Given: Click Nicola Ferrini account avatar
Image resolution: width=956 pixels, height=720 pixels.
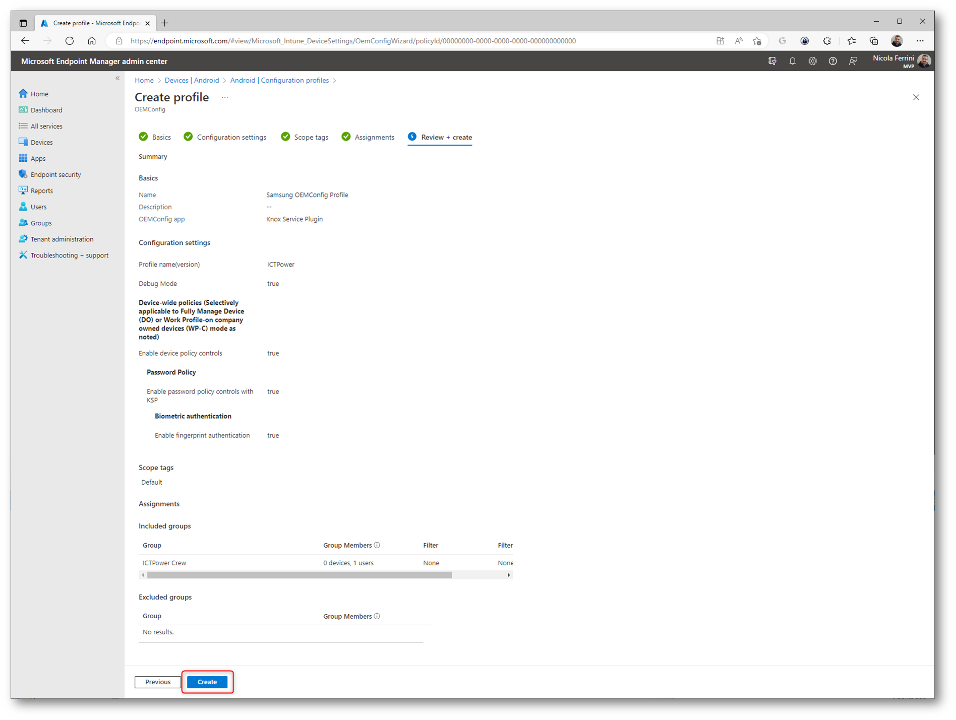Looking at the screenshot, I should (924, 61).
